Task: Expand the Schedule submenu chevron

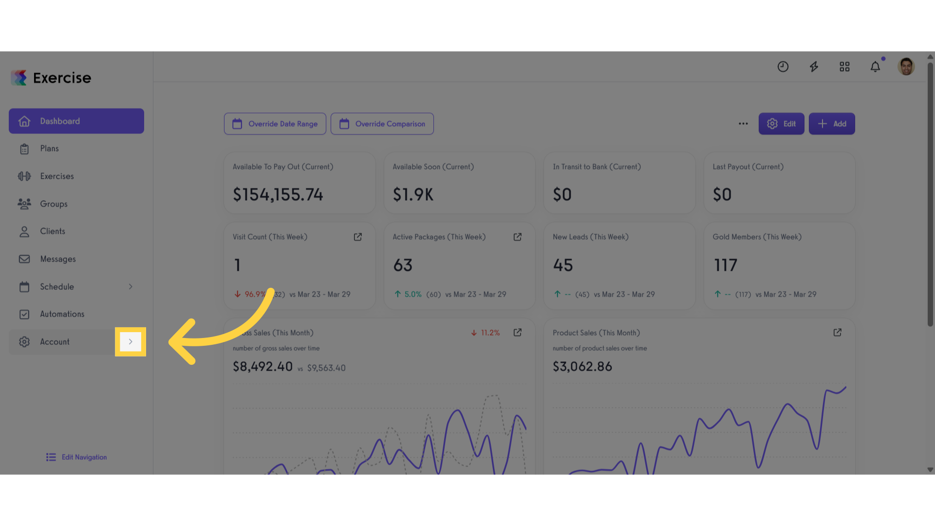Action: (x=131, y=286)
